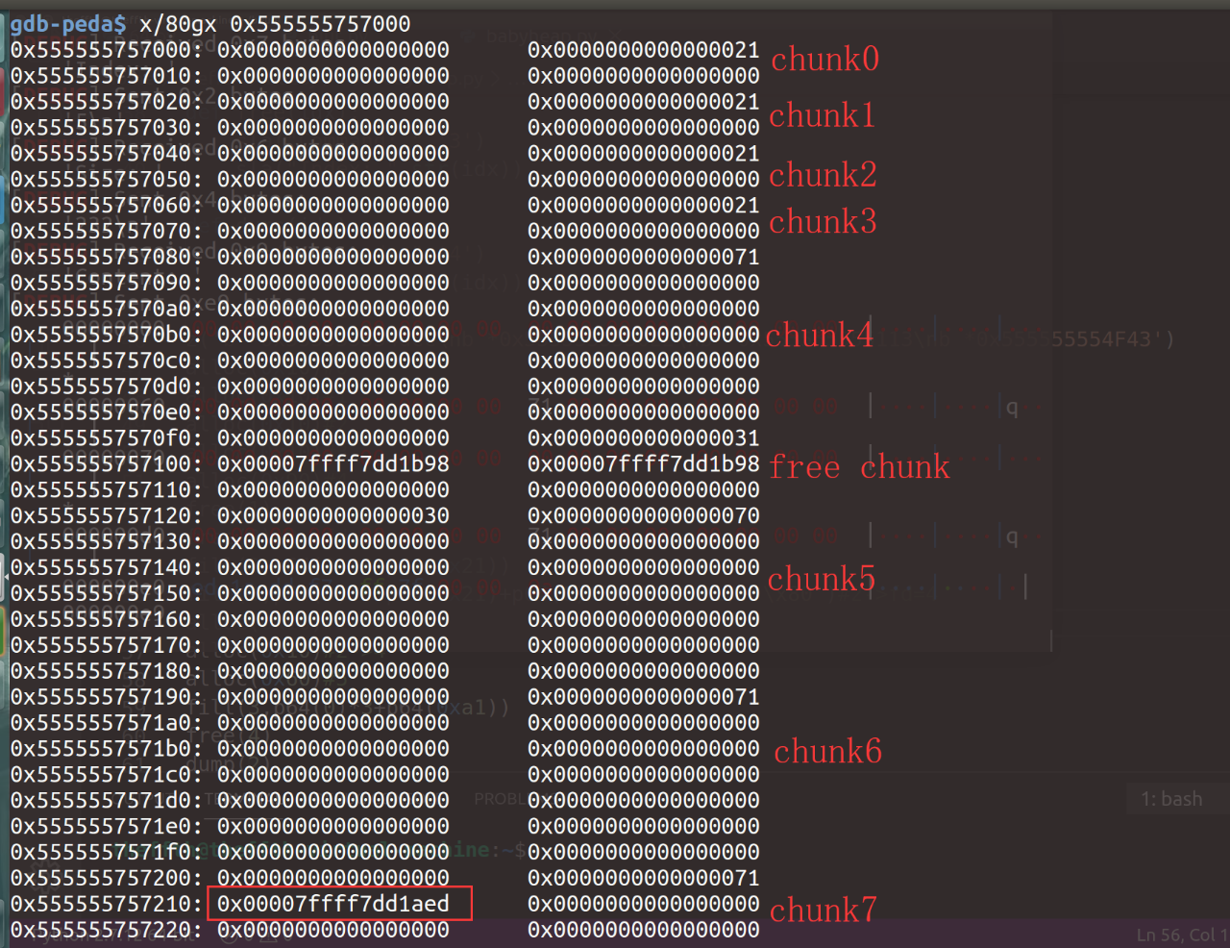
Task: Click the red chunk3 annotation label
Action: click(823, 222)
